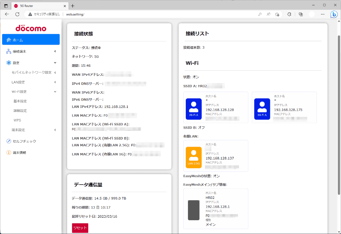This screenshot has height=234, width=341.
Task: Open the Wi-Fi設定 submenu
Action: pos(19,92)
